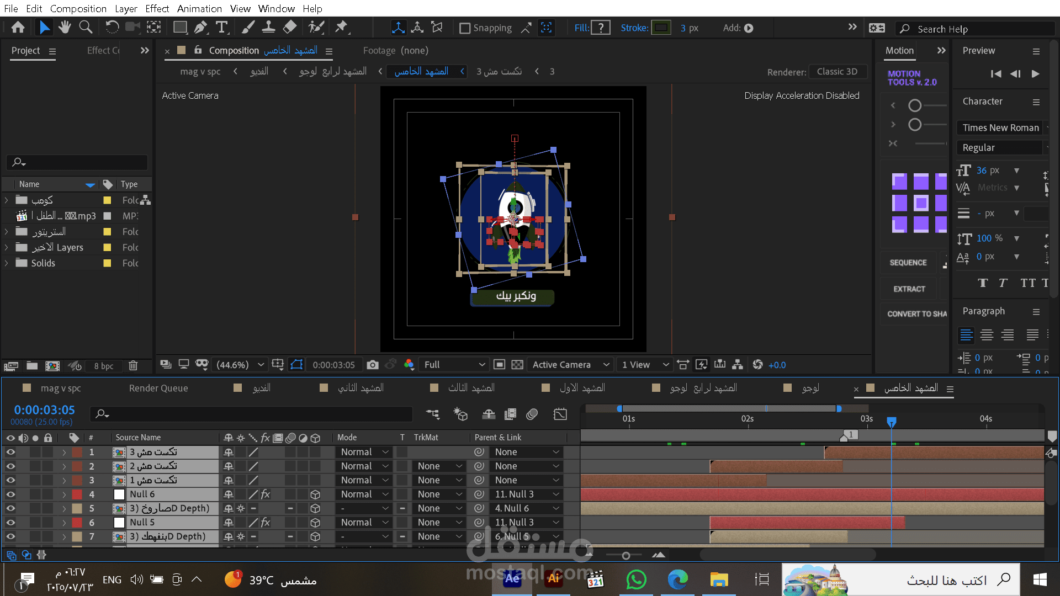The width and height of the screenshot is (1060, 596).
Task: Open the magnification 44.6% dropdown
Action: pyautogui.click(x=240, y=365)
